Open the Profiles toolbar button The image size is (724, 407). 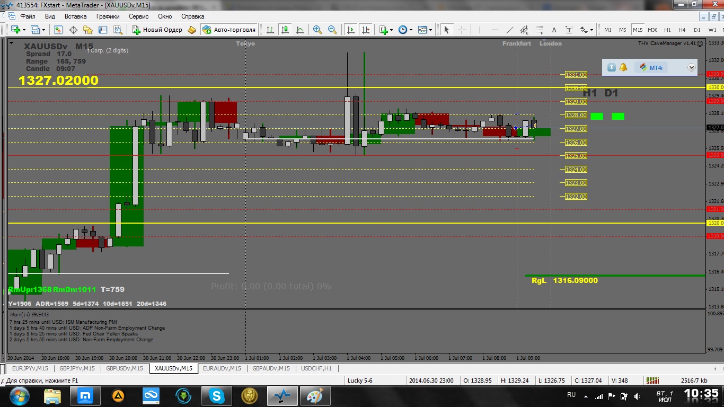35,30
